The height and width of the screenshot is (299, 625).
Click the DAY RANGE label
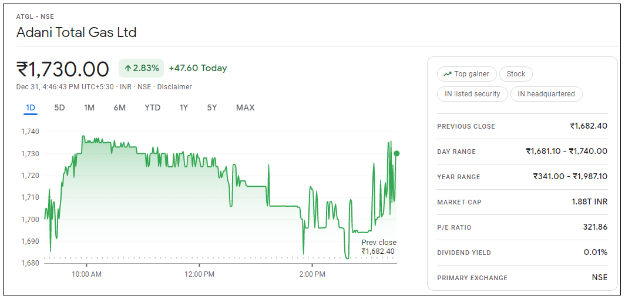pyautogui.click(x=456, y=152)
